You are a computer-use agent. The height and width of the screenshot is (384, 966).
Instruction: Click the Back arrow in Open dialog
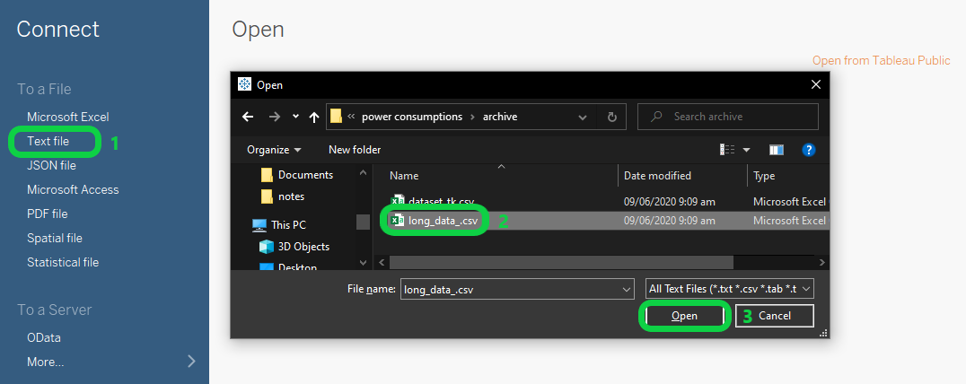[x=249, y=117]
